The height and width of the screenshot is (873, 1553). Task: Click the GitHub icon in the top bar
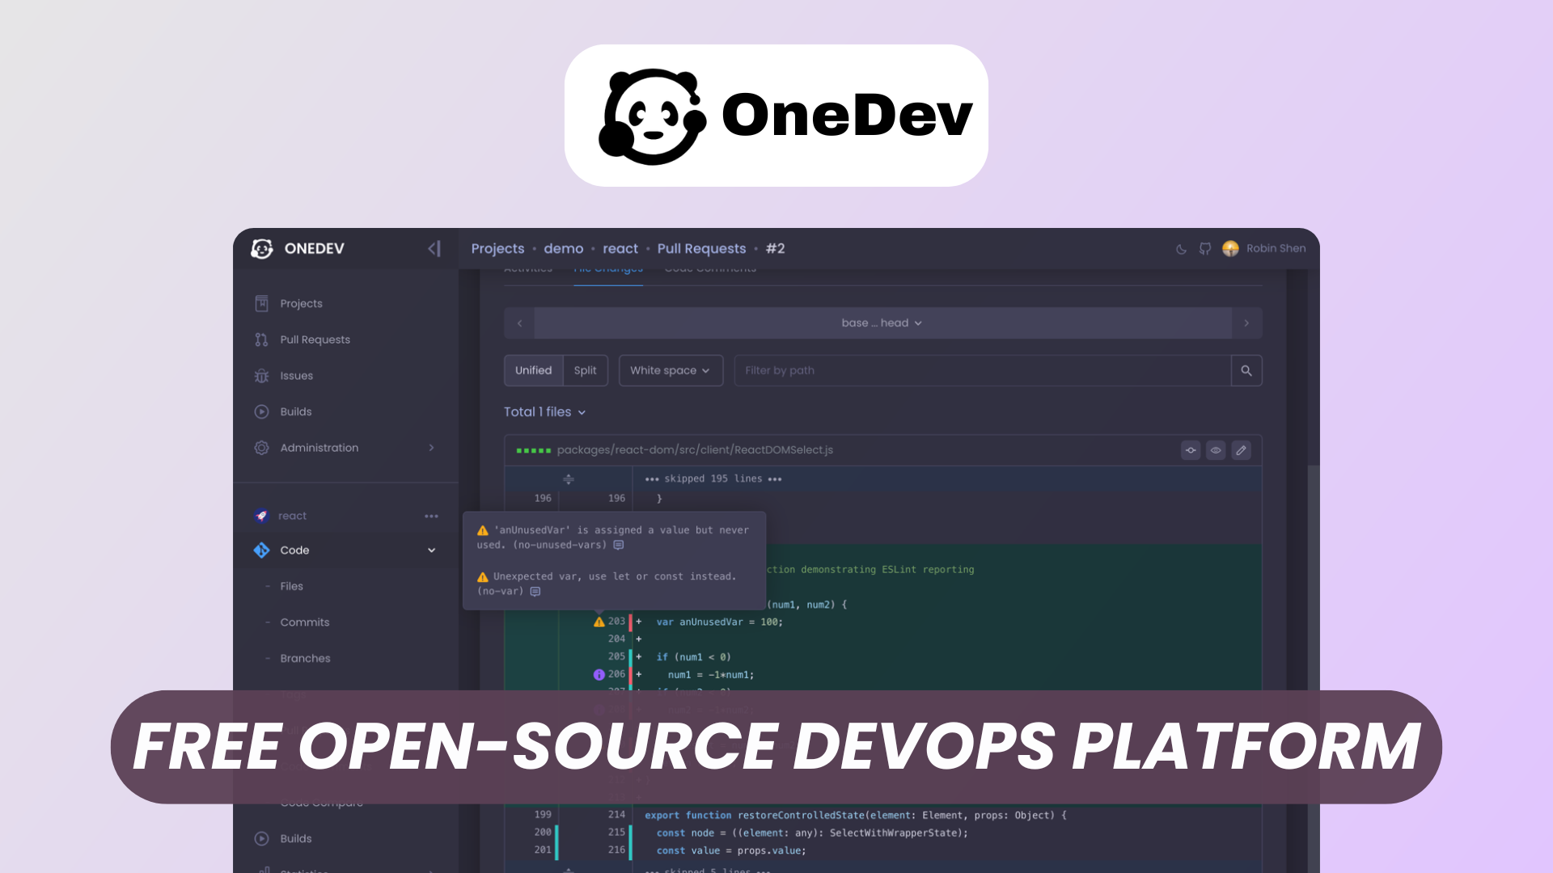(1204, 249)
